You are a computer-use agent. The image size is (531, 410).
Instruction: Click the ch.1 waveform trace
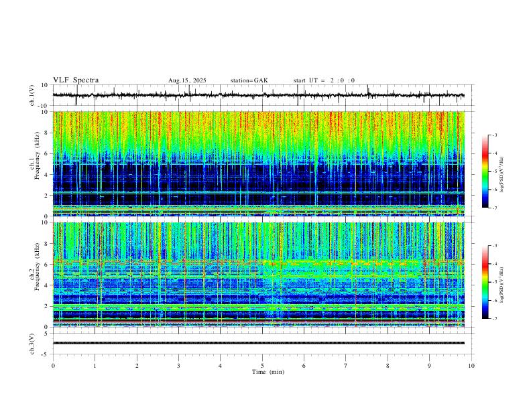[259, 95]
